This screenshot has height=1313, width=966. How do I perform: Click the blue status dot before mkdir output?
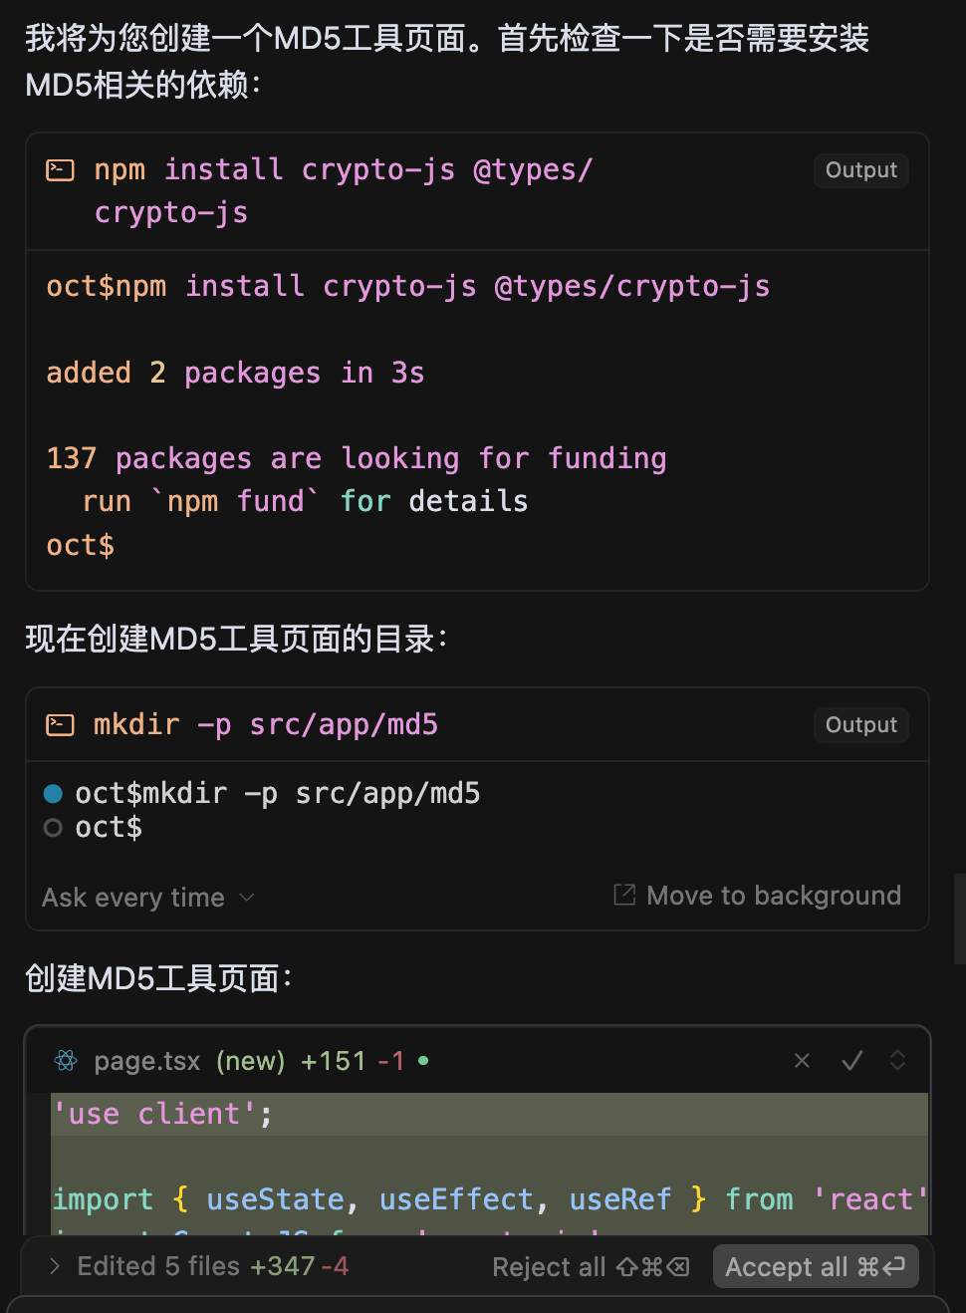(54, 794)
